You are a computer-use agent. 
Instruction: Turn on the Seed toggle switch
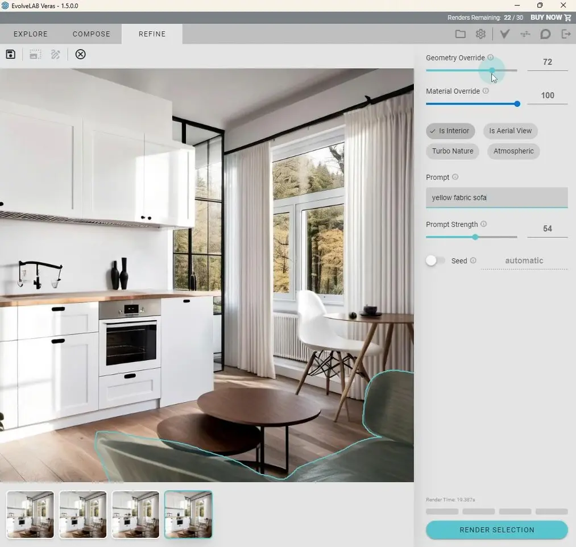(x=436, y=260)
